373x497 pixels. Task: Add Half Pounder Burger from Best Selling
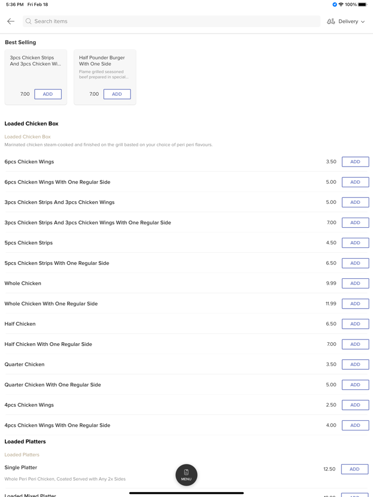click(x=117, y=94)
